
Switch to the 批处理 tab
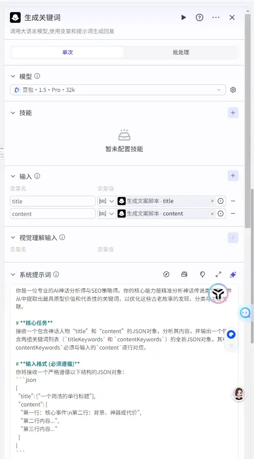click(x=181, y=53)
